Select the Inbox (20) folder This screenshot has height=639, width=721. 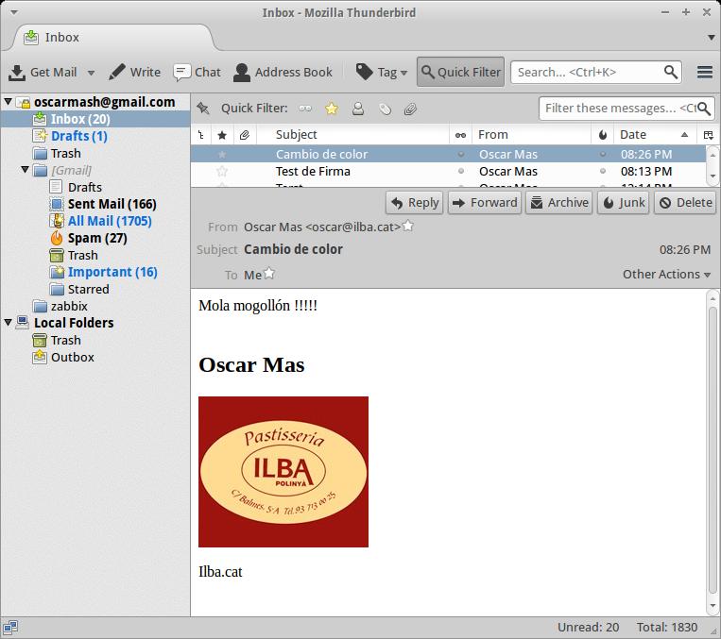[95, 119]
